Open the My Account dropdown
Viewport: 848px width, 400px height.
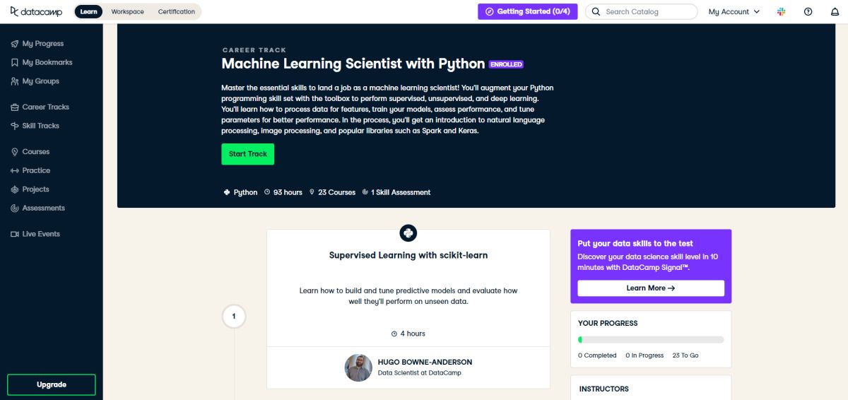734,11
